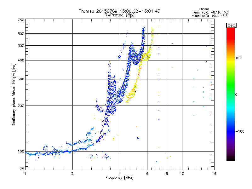Screen dimensions: 252x189
Task: Click the 'mean, sd,O: -87.9, 15.8' line
Action: coord(210,12)
